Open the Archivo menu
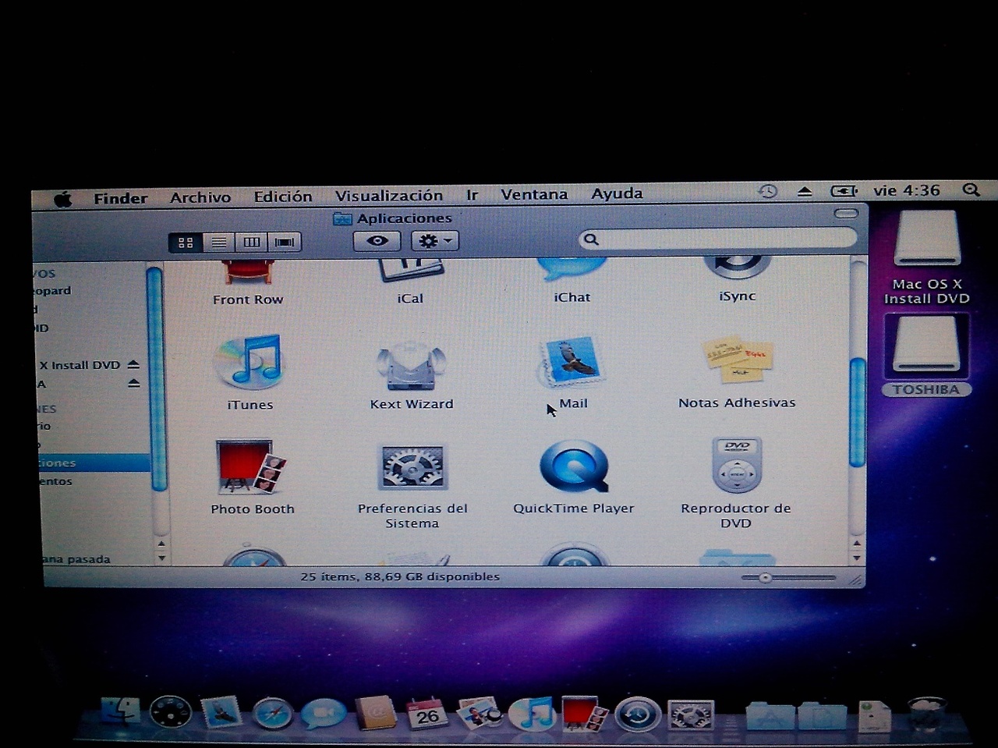Viewport: 998px width, 748px height. [200, 197]
